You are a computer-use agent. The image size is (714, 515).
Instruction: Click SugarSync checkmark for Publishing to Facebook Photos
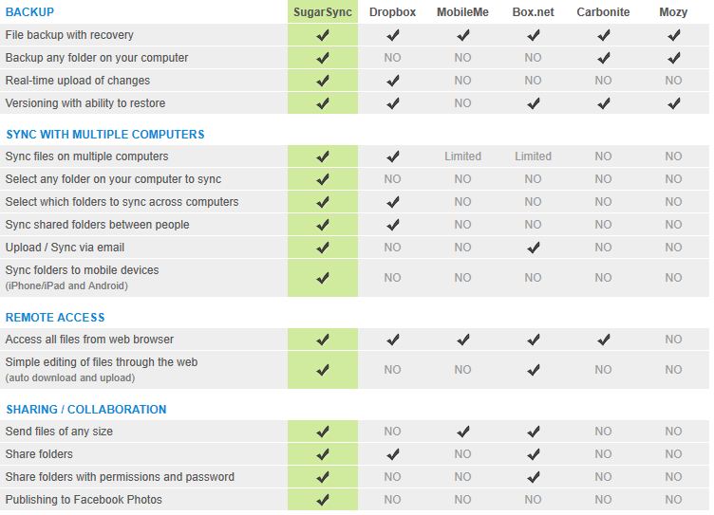(x=323, y=500)
